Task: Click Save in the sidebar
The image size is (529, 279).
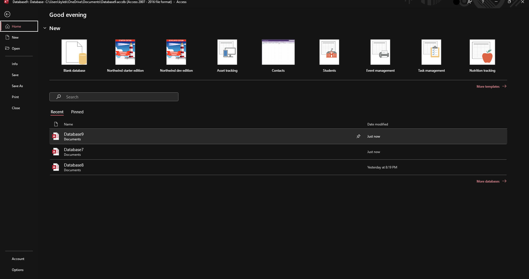Action: pos(19,75)
